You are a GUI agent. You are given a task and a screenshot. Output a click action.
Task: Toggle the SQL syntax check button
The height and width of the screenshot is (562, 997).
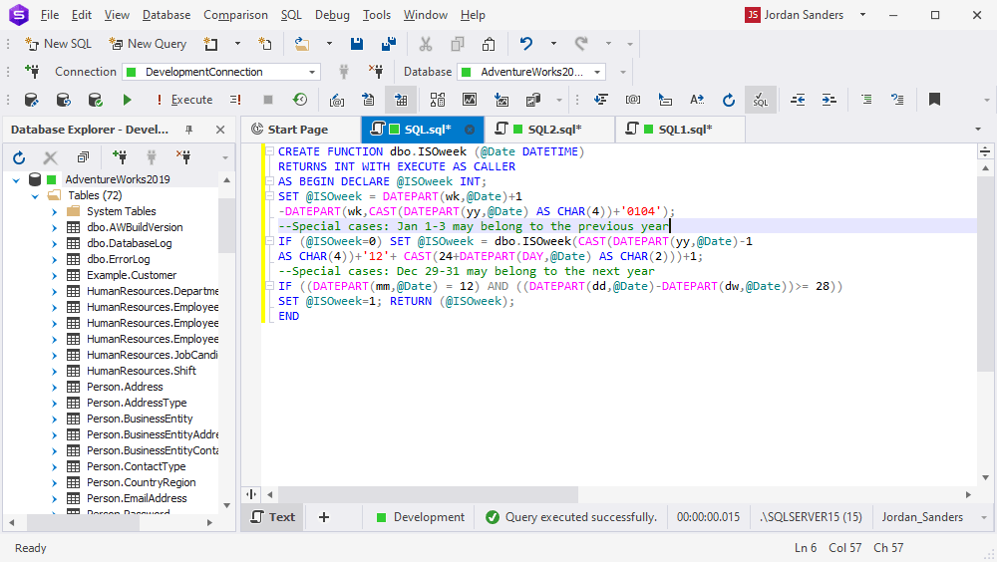coord(761,100)
